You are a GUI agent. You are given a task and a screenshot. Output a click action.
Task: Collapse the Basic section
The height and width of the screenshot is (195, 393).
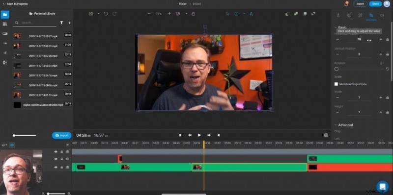pyautogui.click(x=336, y=27)
